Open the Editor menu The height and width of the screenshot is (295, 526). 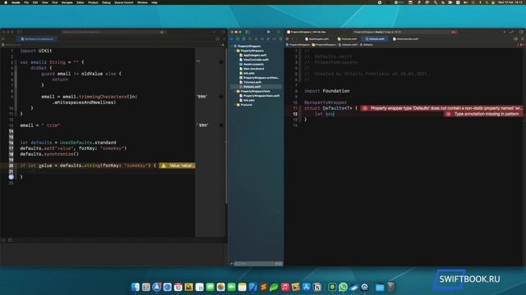coord(81,2)
